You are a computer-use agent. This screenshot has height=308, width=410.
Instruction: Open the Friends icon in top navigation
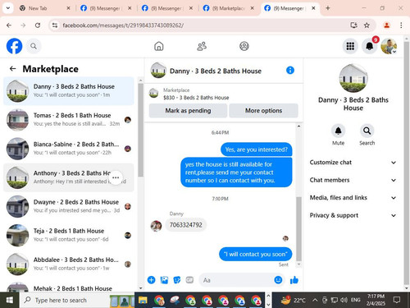click(202, 46)
